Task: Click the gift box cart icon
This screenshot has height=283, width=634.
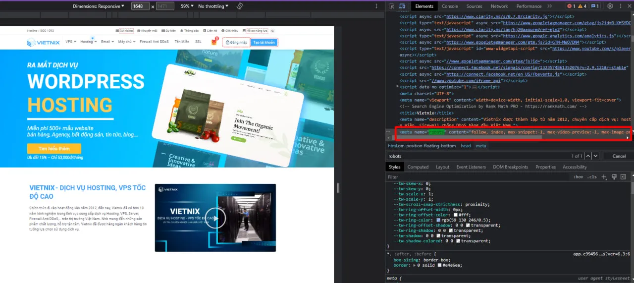Action: 214,42
